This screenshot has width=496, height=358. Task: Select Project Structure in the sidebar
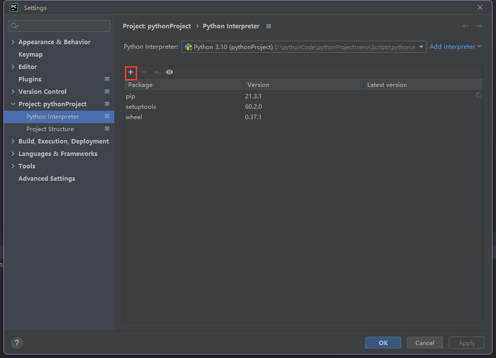click(50, 129)
